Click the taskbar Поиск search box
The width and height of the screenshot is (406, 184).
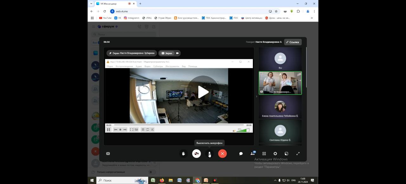[122, 180]
